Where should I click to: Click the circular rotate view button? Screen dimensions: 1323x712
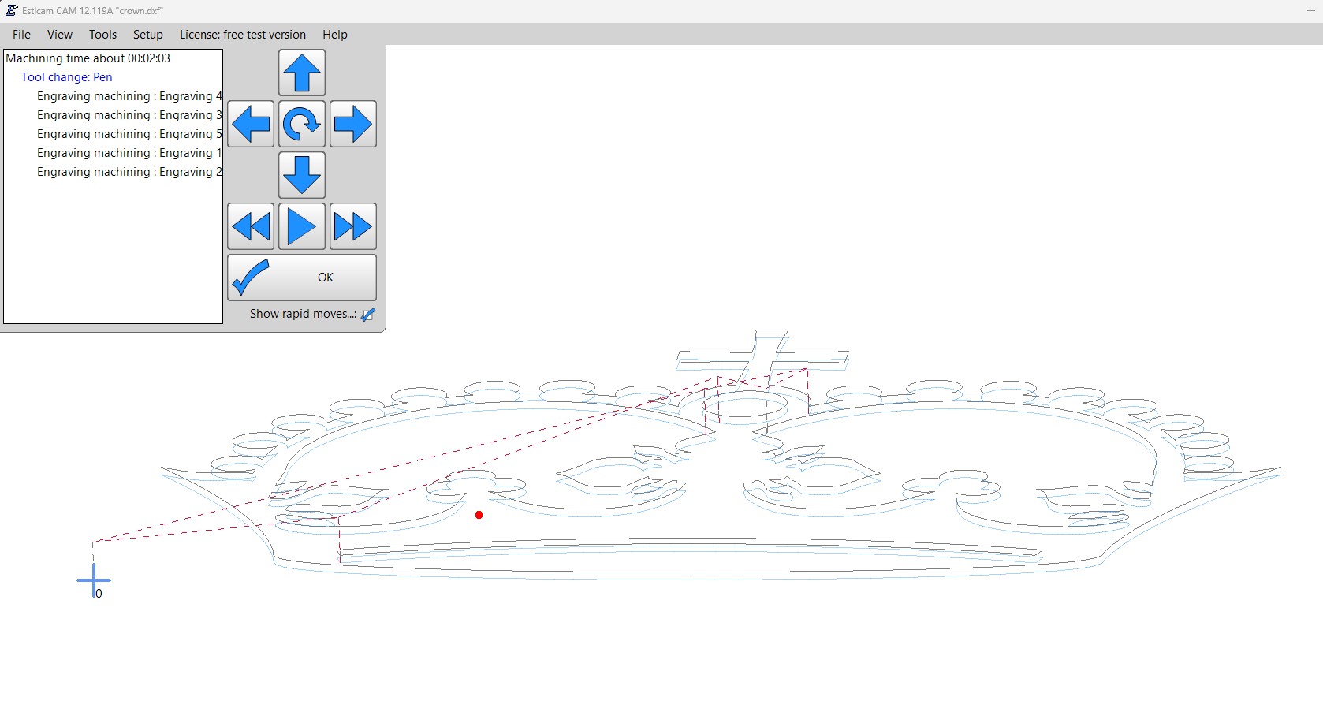pyautogui.click(x=302, y=124)
